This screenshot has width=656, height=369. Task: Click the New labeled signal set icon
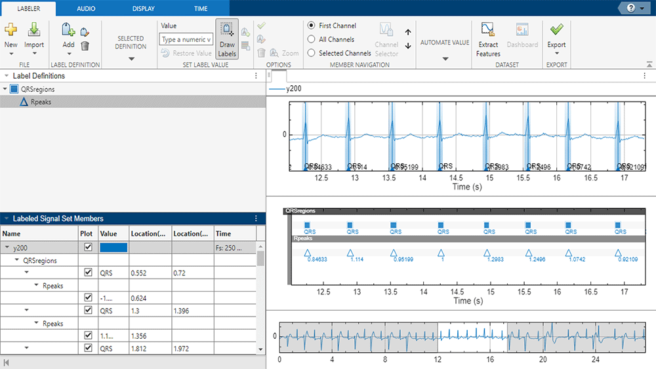point(11,30)
